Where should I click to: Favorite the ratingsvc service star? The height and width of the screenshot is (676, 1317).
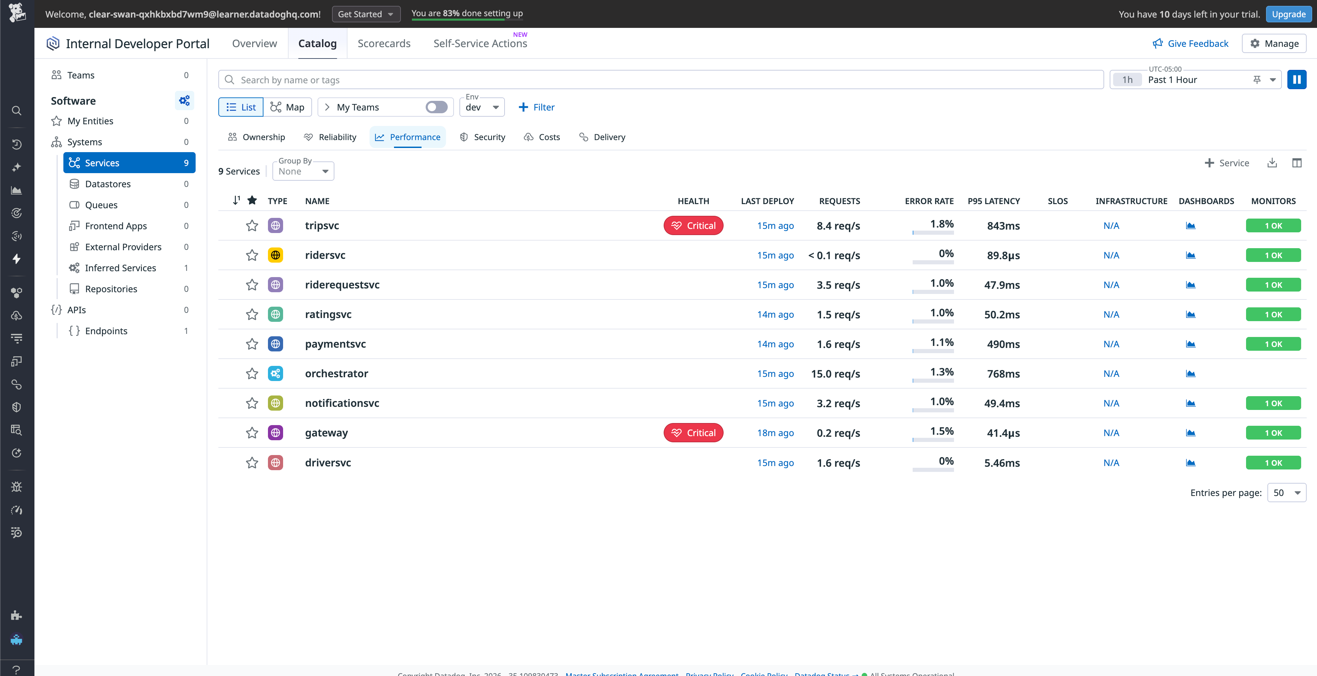click(252, 314)
